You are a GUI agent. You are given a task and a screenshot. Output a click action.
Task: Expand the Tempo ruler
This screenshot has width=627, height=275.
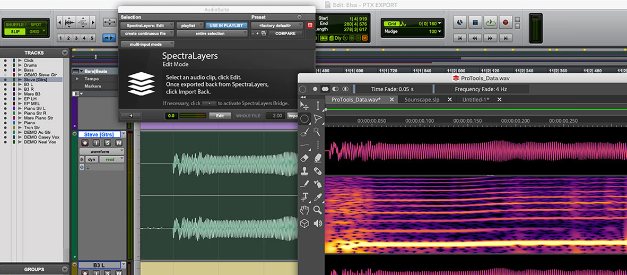[77, 79]
